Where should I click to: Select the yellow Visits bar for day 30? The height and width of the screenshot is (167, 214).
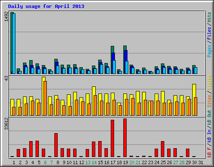pos(194,100)
